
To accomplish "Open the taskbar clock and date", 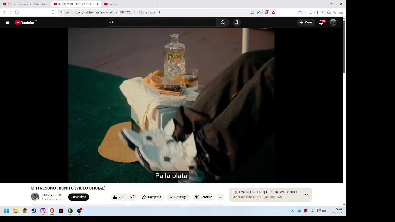I will 336,211.
